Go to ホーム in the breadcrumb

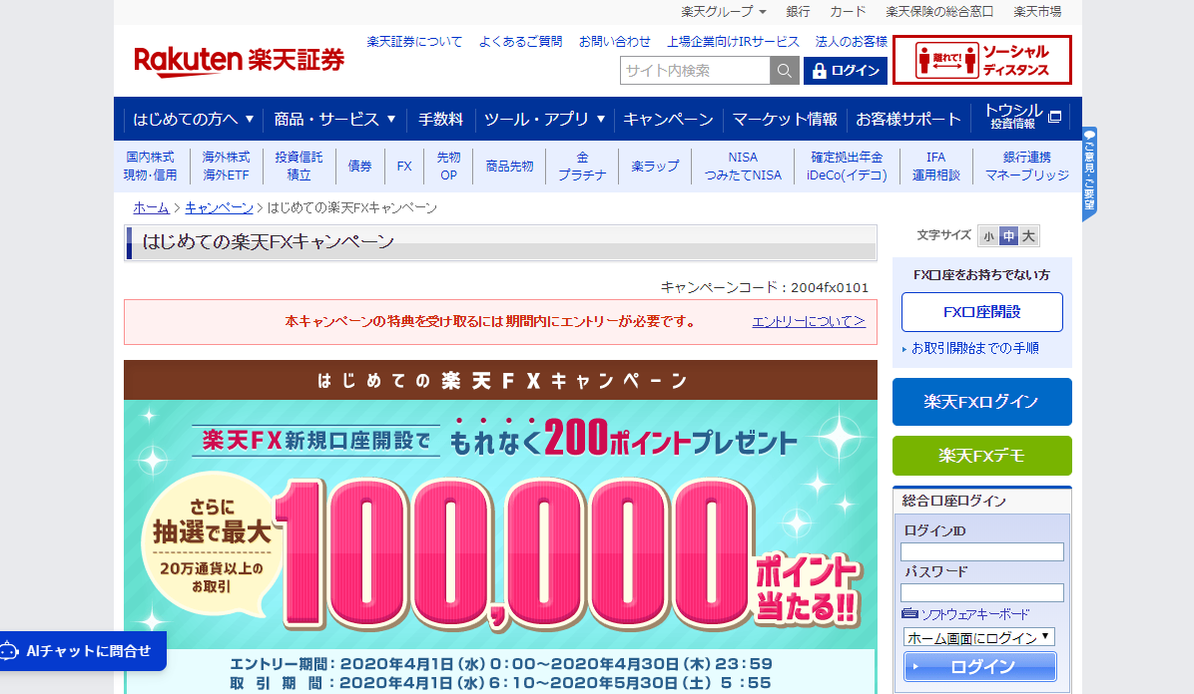pyautogui.click(x=151, y=207)
